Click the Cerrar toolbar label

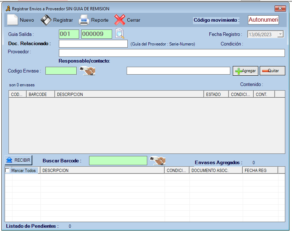tap(133, 20)
